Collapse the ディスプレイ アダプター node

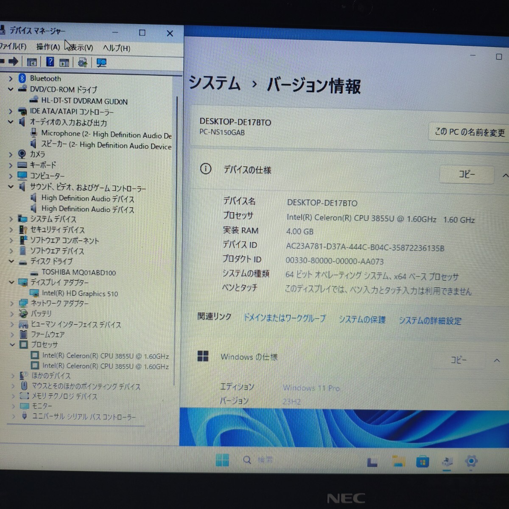11,282
